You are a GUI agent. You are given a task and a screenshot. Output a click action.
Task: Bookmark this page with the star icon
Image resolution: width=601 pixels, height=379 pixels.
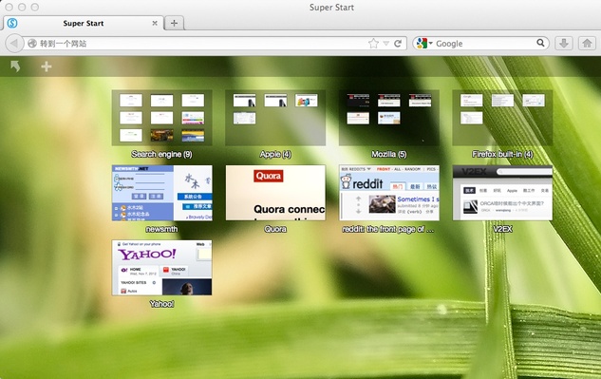click(x=373, y=44)
